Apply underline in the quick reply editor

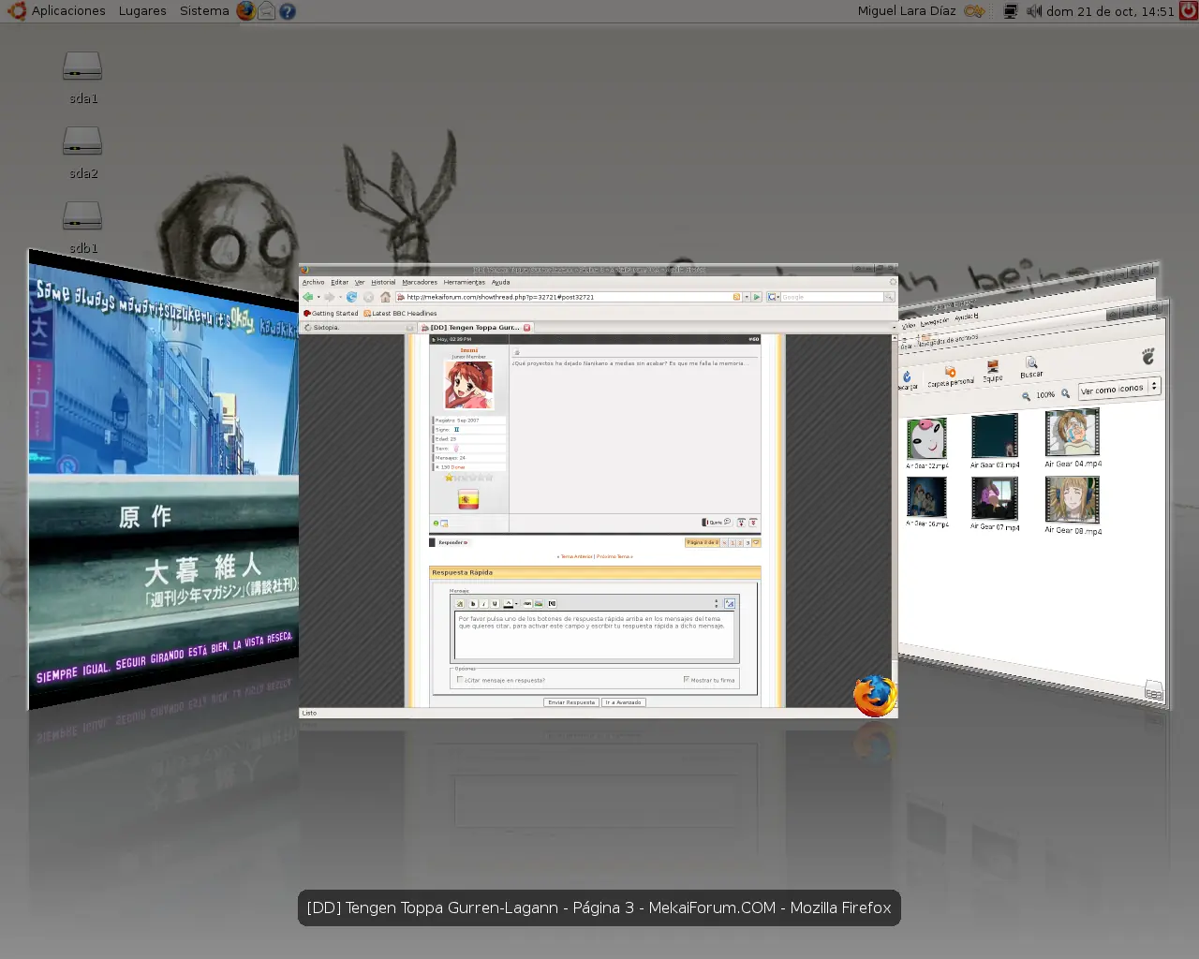(x=495, y=604)
